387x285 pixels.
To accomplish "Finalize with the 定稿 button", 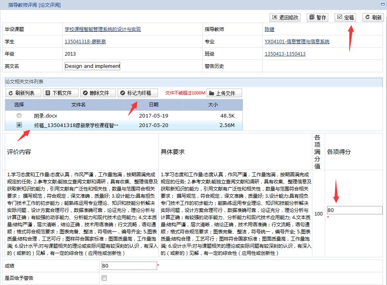I will (x=345, y=17).
